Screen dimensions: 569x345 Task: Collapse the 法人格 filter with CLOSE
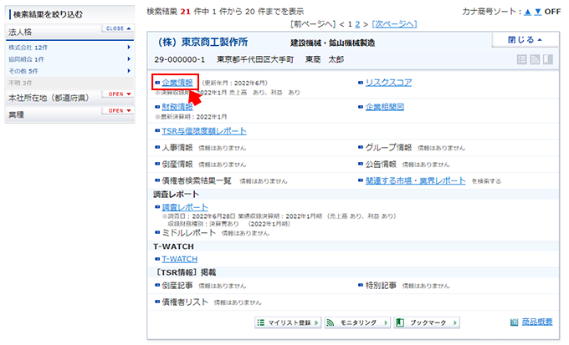[118, 28]
